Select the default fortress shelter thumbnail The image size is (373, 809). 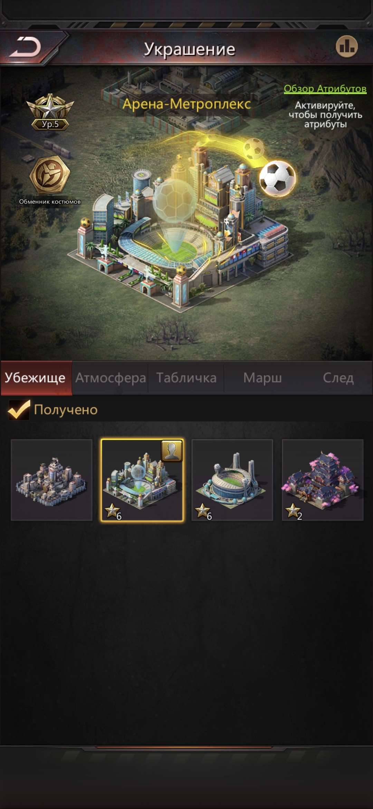tap(51, 480)
